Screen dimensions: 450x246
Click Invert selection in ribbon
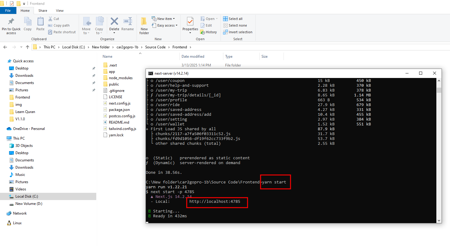point(238,32)
